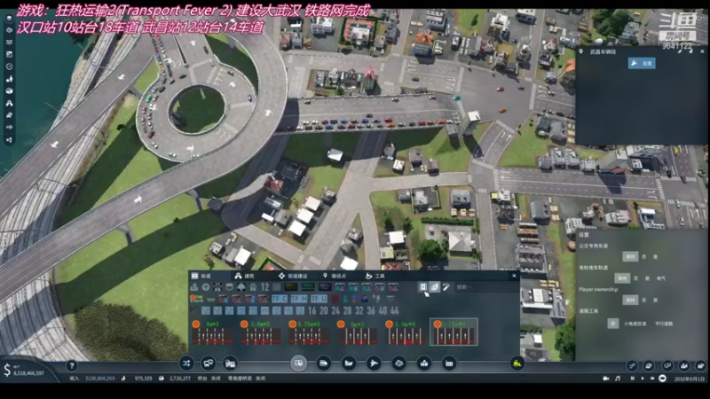Viewport: 710px width, 399px height.
Task: Filter streets by width 24
Action: coord(335,311)
